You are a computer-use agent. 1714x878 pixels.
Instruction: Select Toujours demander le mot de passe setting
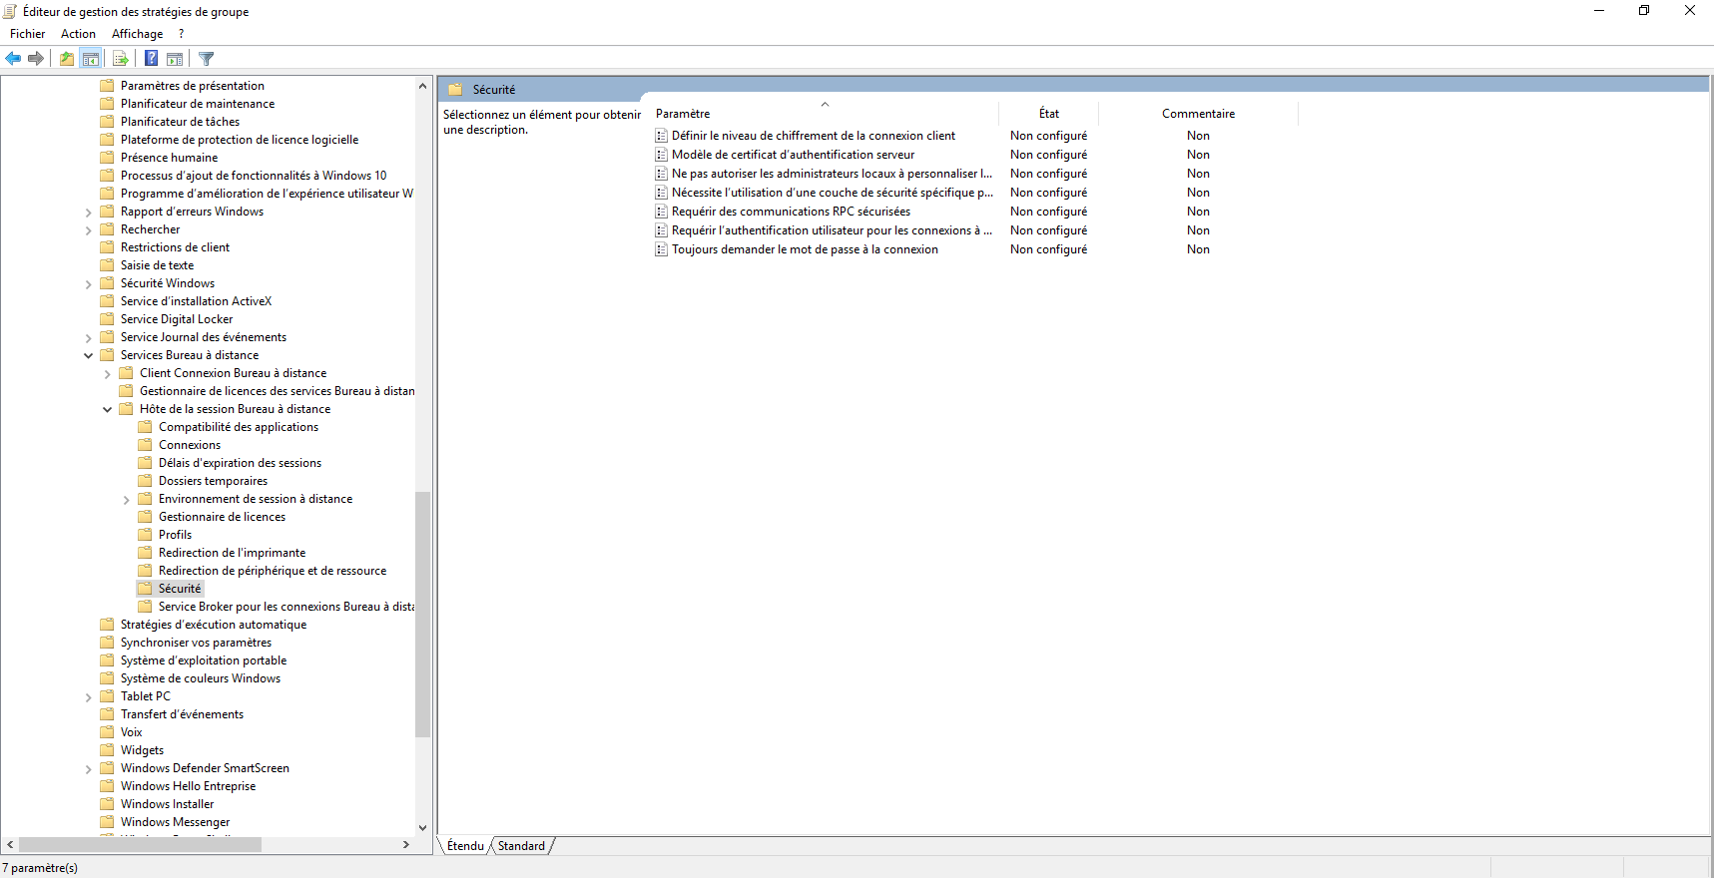805,249
